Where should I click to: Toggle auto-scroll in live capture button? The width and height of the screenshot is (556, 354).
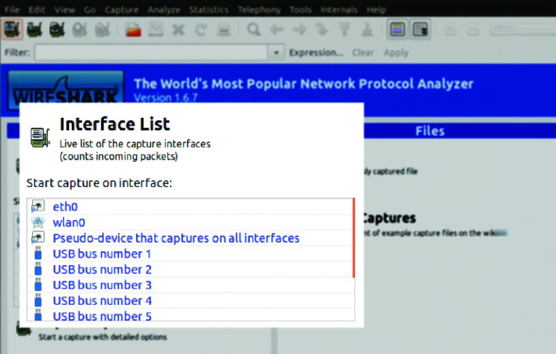pos(419,29)
